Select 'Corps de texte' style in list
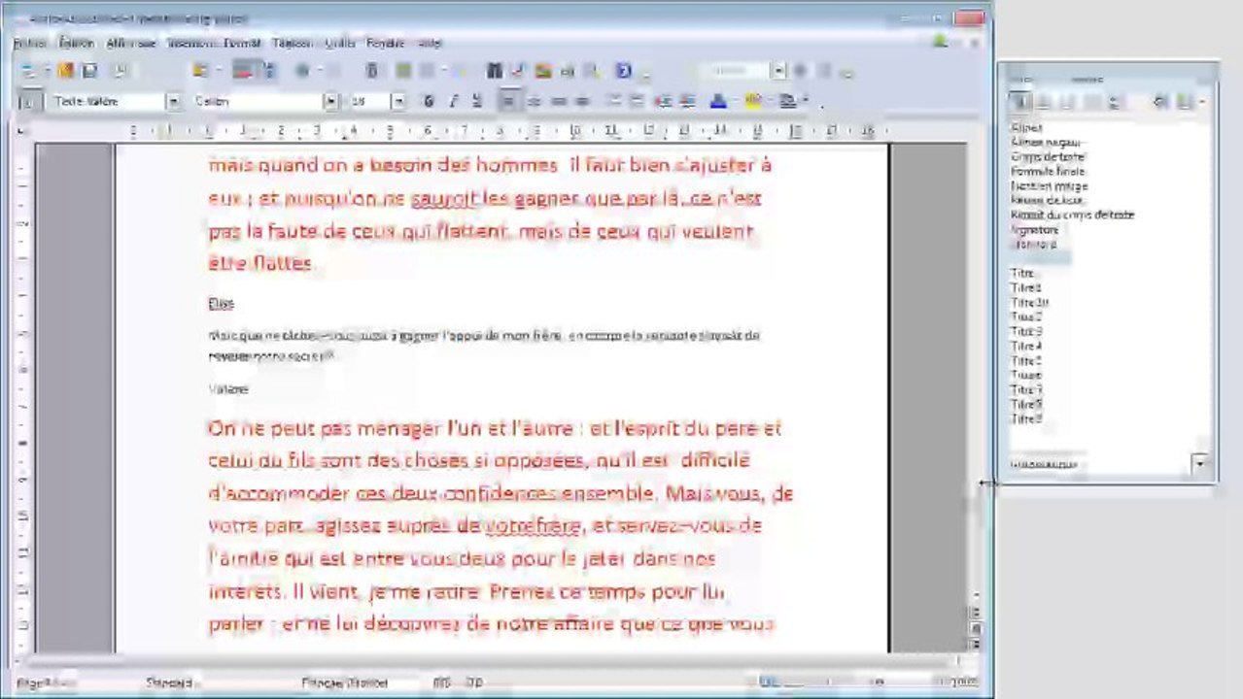Image resolution: width=1243 pixels, height=699 pixels. (1048, 156)
